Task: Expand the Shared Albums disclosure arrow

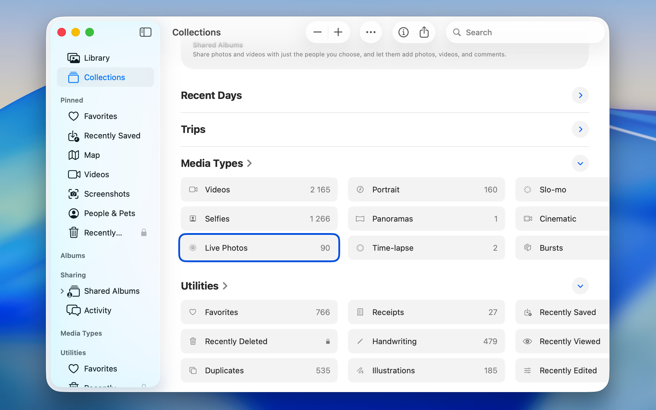Action: [62, 291]
